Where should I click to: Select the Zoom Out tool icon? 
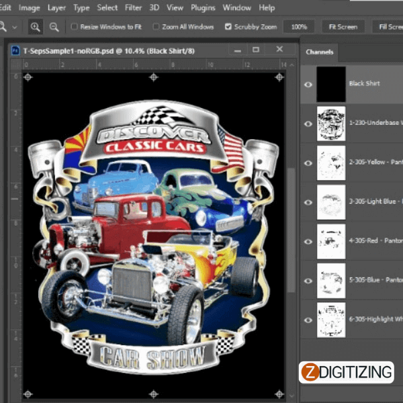pyautogui.click(x=54, y=27)
